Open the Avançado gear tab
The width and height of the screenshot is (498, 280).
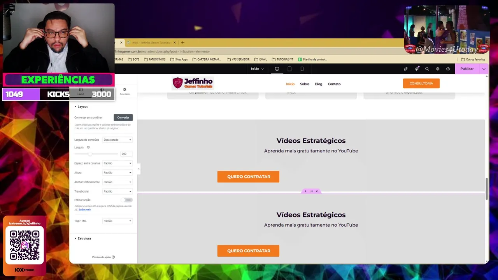124,91
